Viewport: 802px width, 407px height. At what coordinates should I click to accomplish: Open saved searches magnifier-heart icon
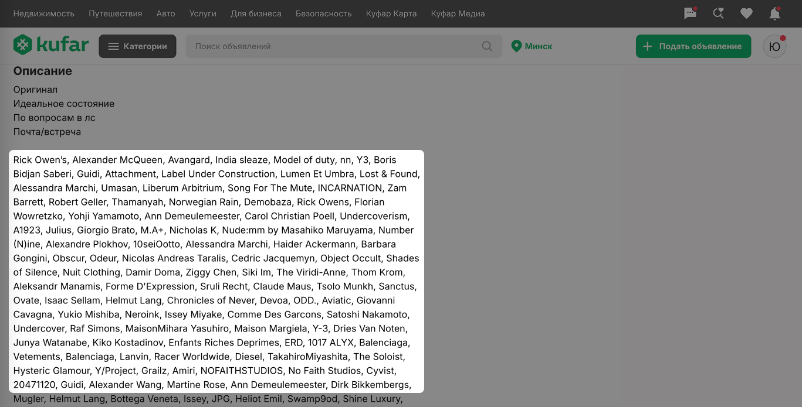pos(718,13)
